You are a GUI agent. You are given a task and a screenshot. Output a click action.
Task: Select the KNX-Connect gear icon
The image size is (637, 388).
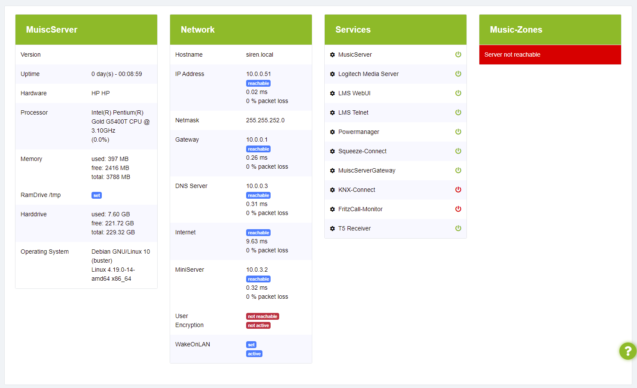pos(332,190)
